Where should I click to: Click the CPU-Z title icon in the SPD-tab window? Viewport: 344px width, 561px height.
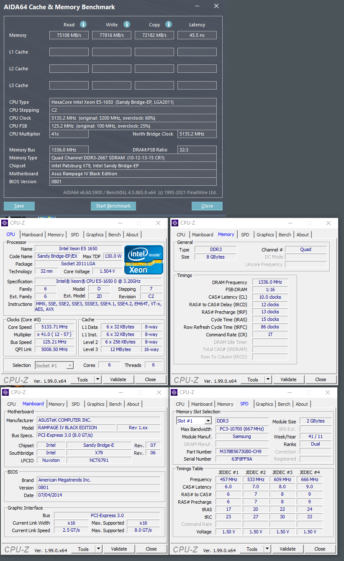[174, 392]
